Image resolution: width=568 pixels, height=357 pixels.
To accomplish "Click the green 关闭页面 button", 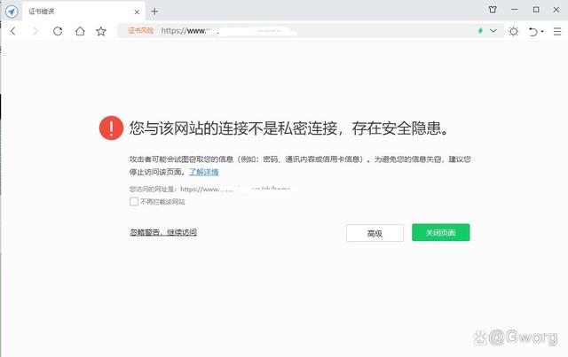I will point(440,232).
